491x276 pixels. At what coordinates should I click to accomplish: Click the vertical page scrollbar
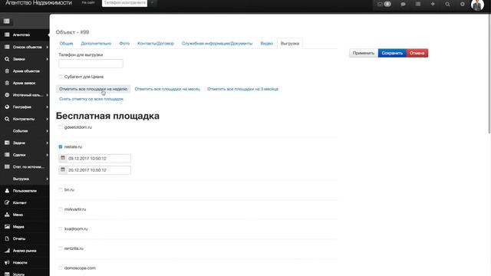489,74
